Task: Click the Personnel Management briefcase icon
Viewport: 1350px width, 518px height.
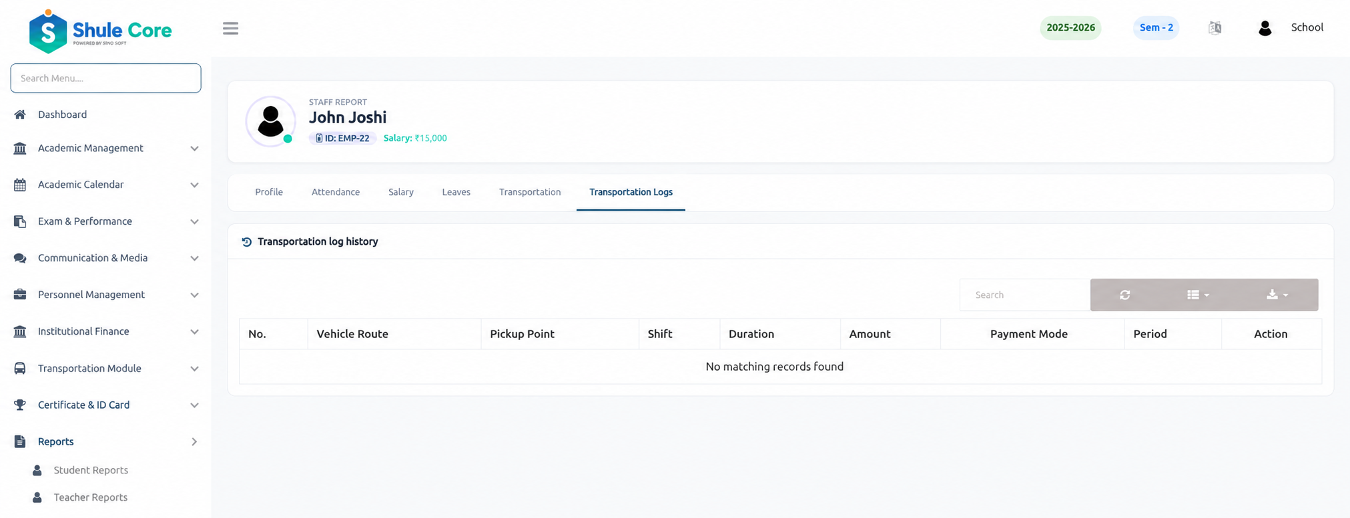Action: click(x=20, y=295)
